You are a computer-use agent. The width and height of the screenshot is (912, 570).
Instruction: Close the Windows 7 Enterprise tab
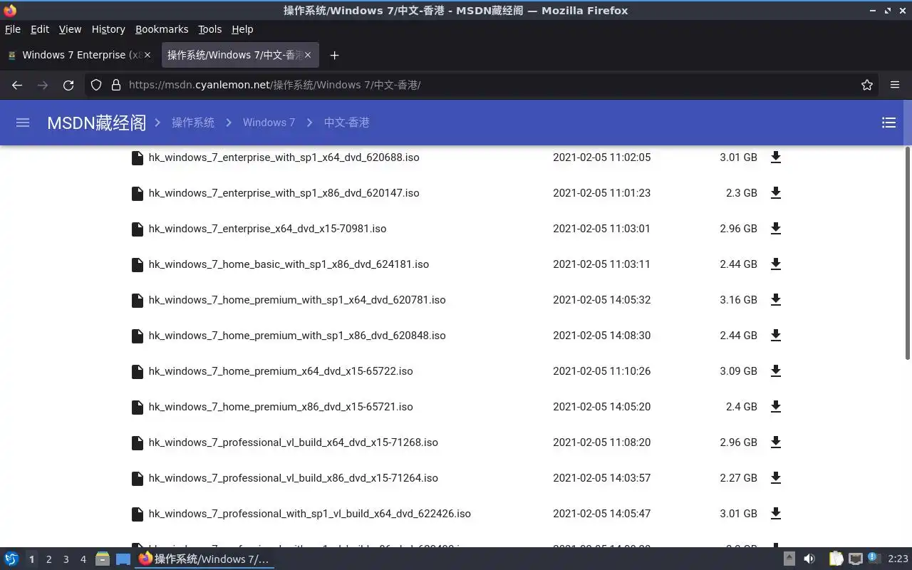(147, 55)
